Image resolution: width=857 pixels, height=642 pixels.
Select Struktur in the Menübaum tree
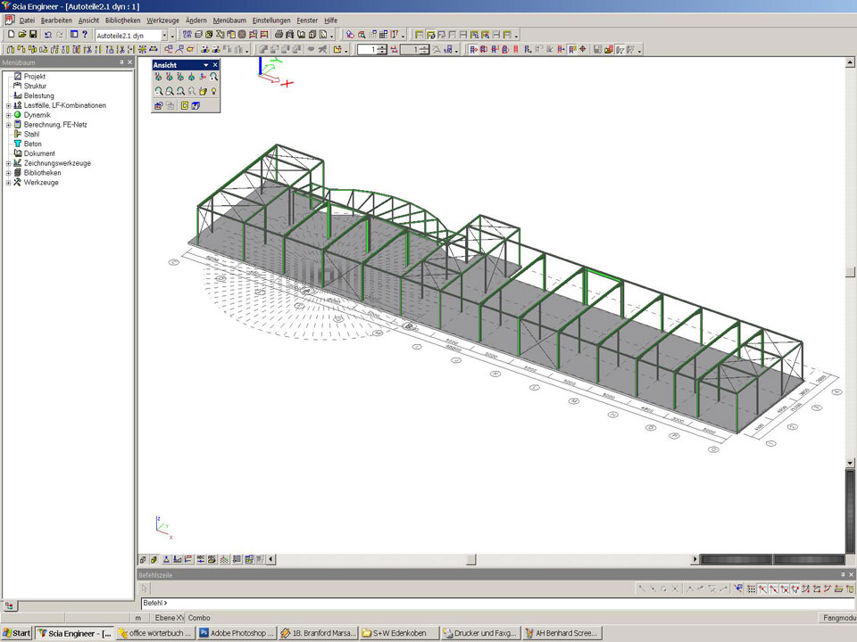(x=35, y=86)
